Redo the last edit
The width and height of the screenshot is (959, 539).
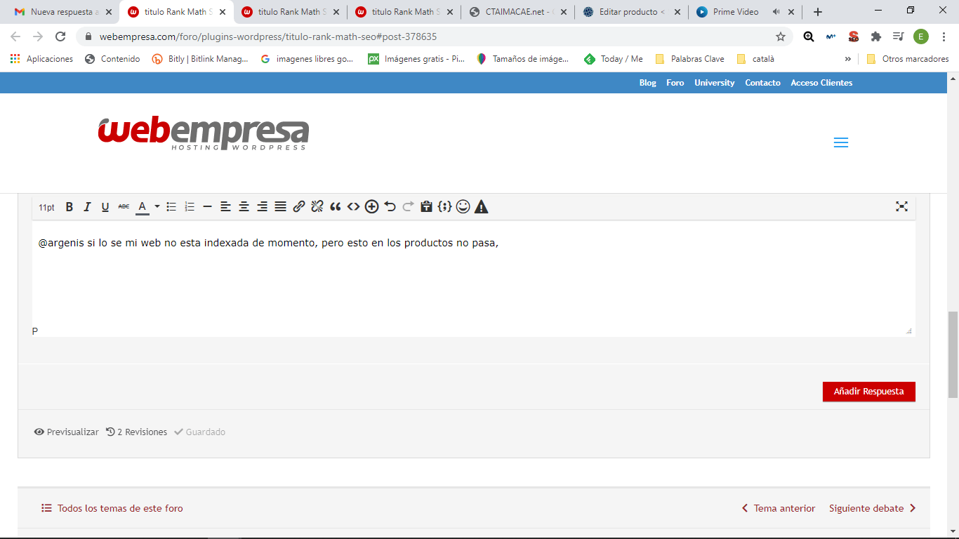point(409,206)
